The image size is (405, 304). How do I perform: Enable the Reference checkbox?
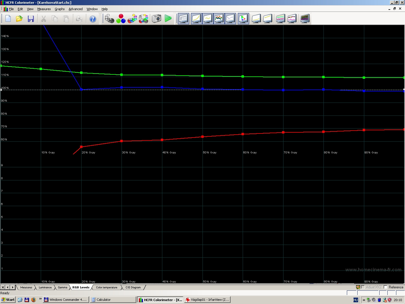coord(385,287)
